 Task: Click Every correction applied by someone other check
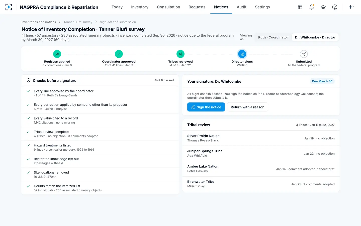[100, 107]
